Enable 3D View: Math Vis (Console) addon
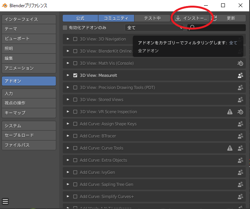 click(x=75, y=63)
